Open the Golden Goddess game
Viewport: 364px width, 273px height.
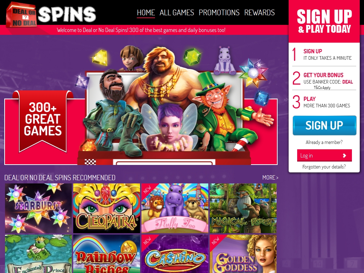[243, 254]
